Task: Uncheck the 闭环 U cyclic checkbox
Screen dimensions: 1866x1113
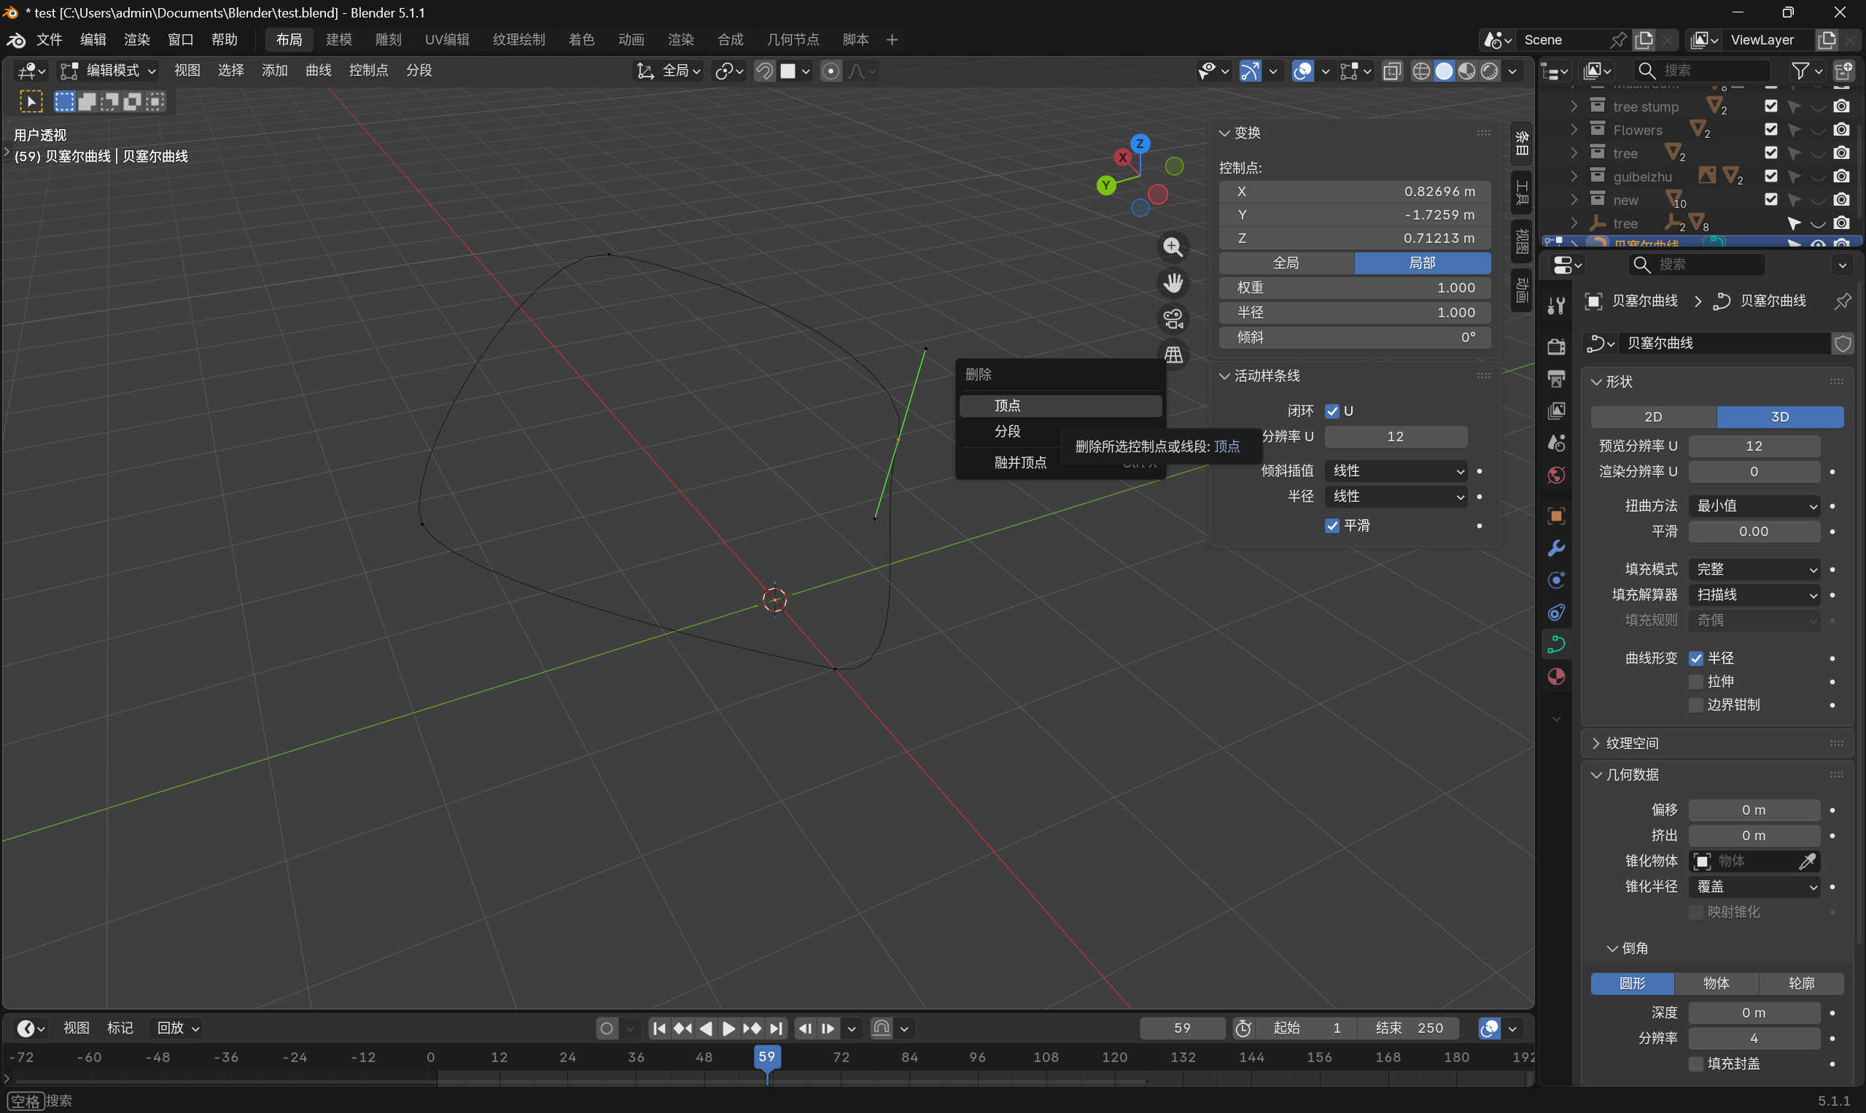Action: point(1332,411)
